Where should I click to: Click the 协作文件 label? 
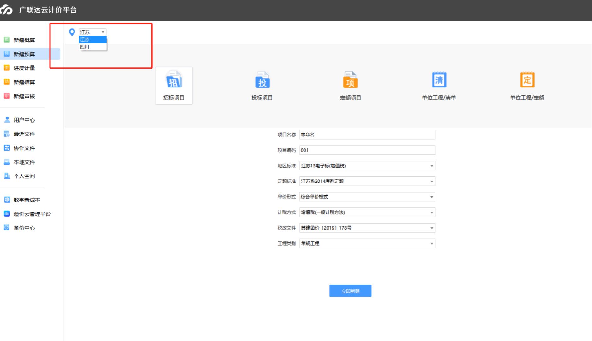tap(24, 148)
